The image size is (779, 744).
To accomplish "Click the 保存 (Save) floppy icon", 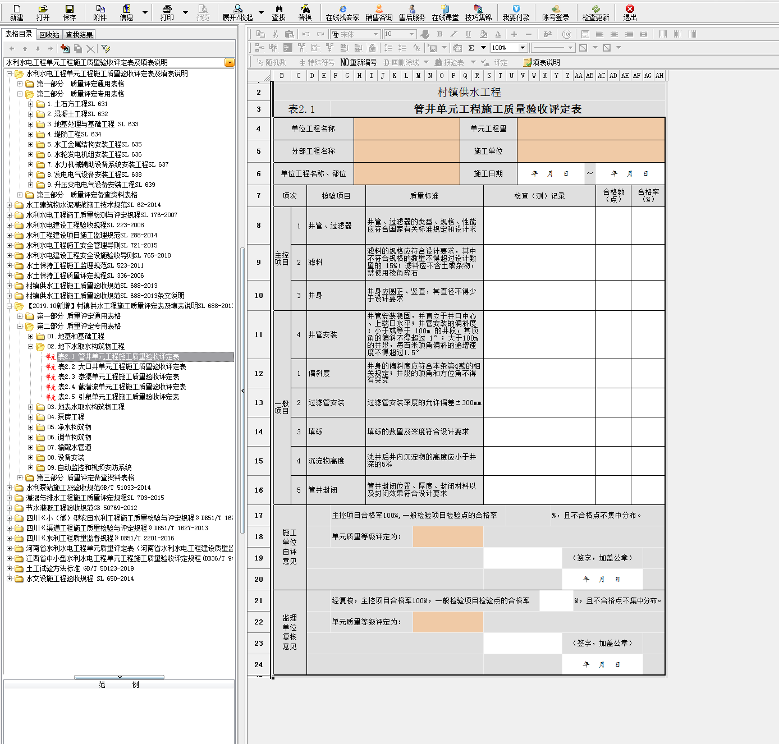I will (x=70, y=12).
